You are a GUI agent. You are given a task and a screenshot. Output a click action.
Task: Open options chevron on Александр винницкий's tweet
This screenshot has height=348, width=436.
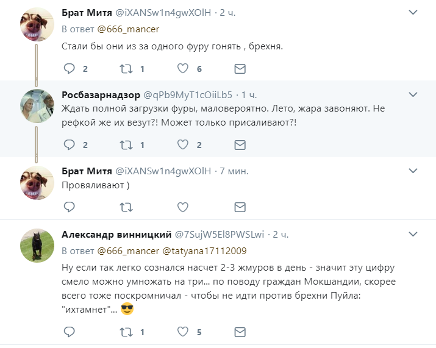coord(413,235)
